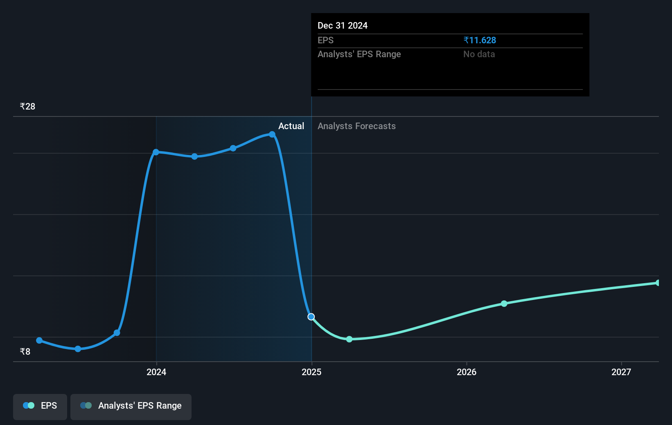This screenshot has width=672, height=425.
Task: Click the 2024 x-axis label
Action: [156, 372]
